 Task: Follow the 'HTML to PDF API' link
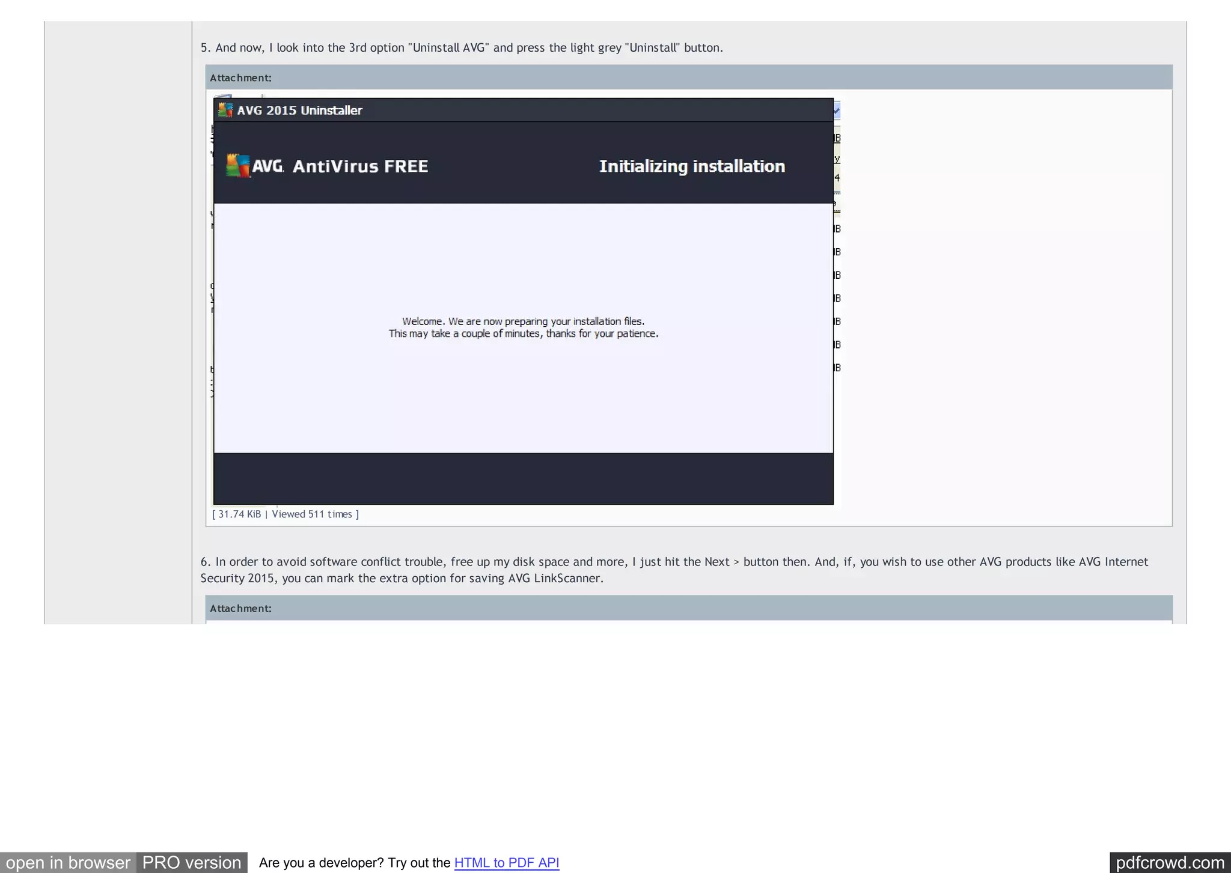pos(506,863)
